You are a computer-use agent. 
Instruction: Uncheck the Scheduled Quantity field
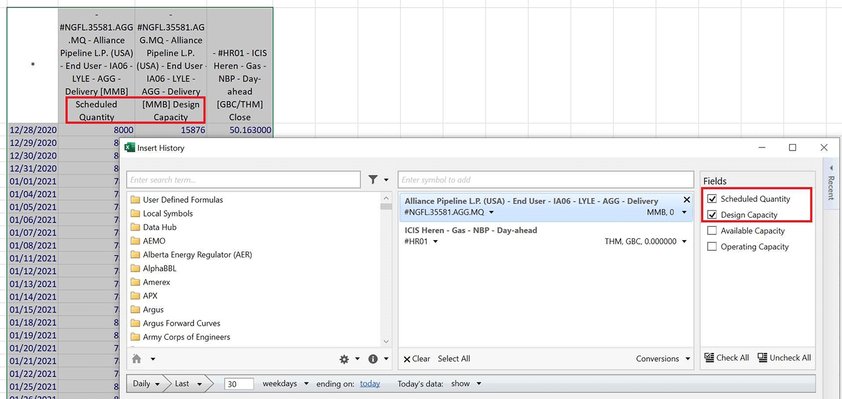click(712, 199)
